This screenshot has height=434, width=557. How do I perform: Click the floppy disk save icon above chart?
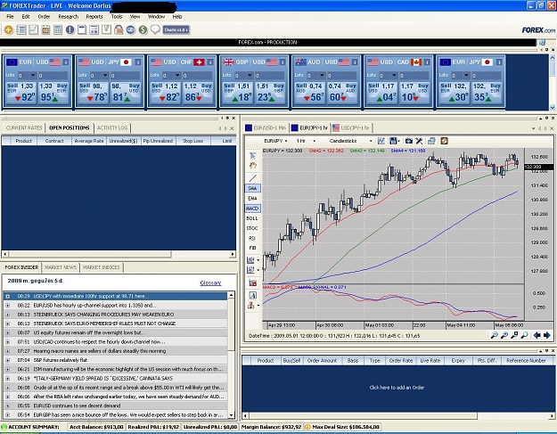[x=393, y=141]
